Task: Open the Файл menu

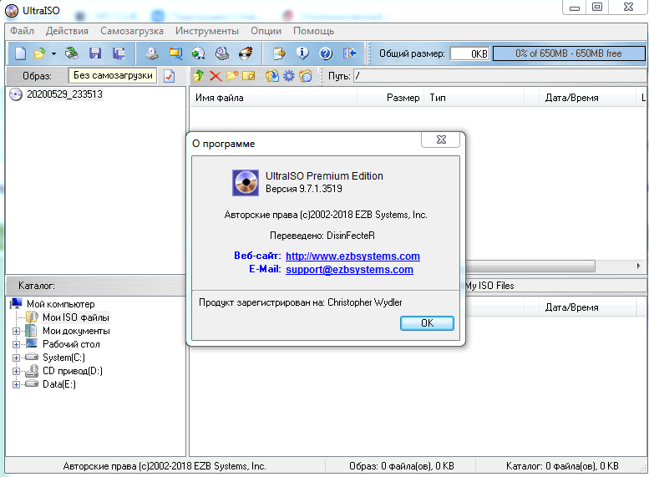Action: [23, 31]
